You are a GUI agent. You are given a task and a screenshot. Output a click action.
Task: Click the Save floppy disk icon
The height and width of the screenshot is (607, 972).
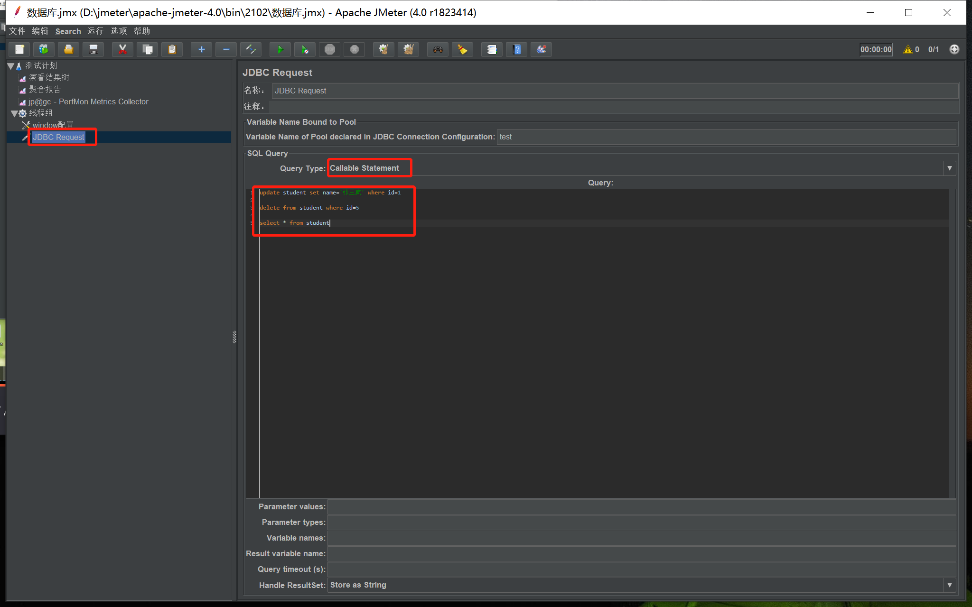tap(93, 49)
